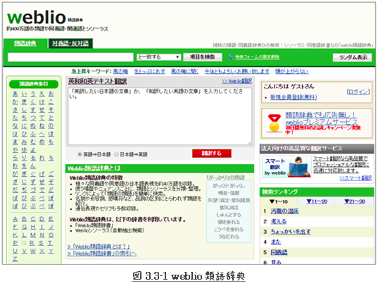This screenshot has height=293, width=378.
Task: Open the >>スマート翻訳 link
Action: [x=355, y=178]
